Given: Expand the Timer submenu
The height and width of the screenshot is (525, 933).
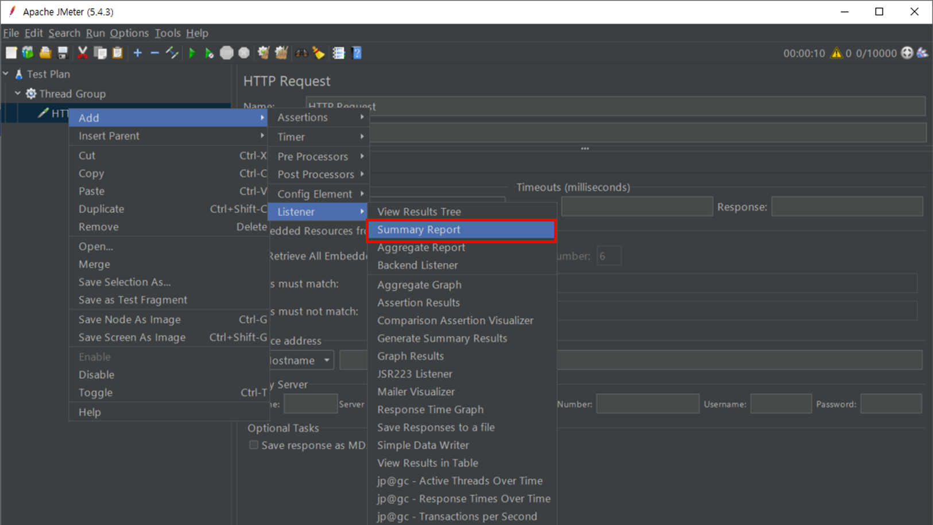Looking at the screenshot, I should coord(319,137).
